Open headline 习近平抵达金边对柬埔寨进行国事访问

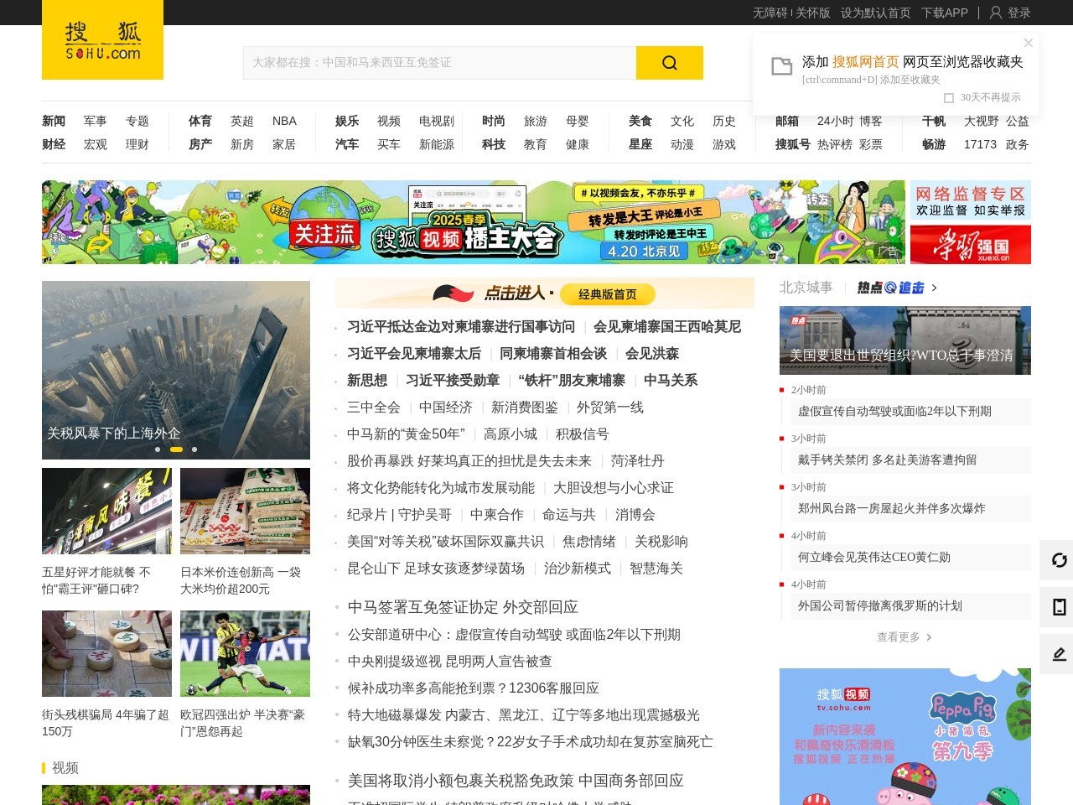[461, 327]
